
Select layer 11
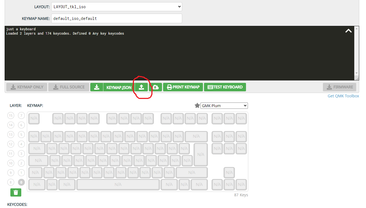(x=11, y=154)
